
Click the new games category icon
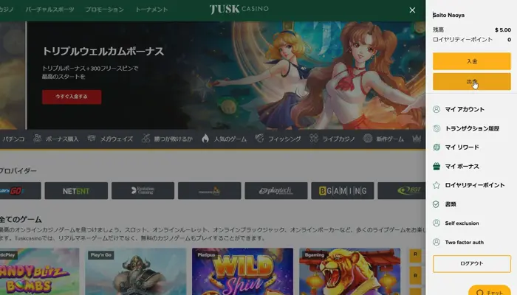(x=368, y=139)
